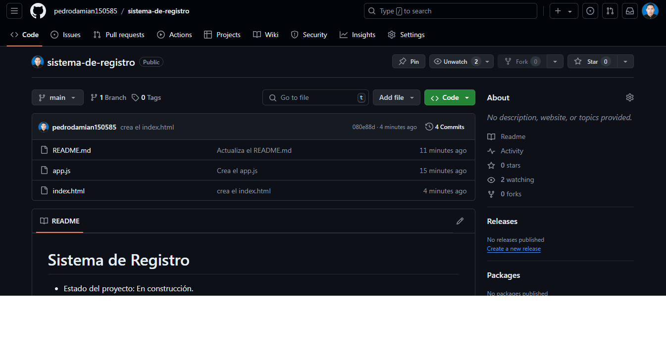Viewport: 666px width, 356px height.
Task: Open the README.md file
Action: point(72,150)
